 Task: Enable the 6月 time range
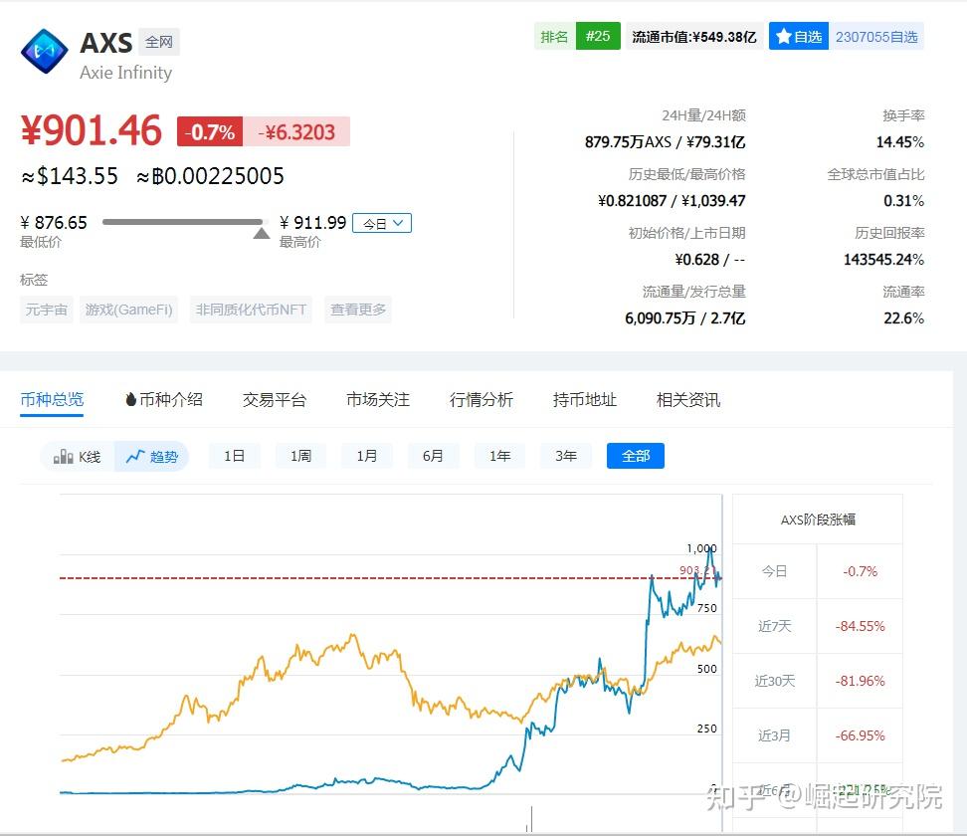coord(433,456)
